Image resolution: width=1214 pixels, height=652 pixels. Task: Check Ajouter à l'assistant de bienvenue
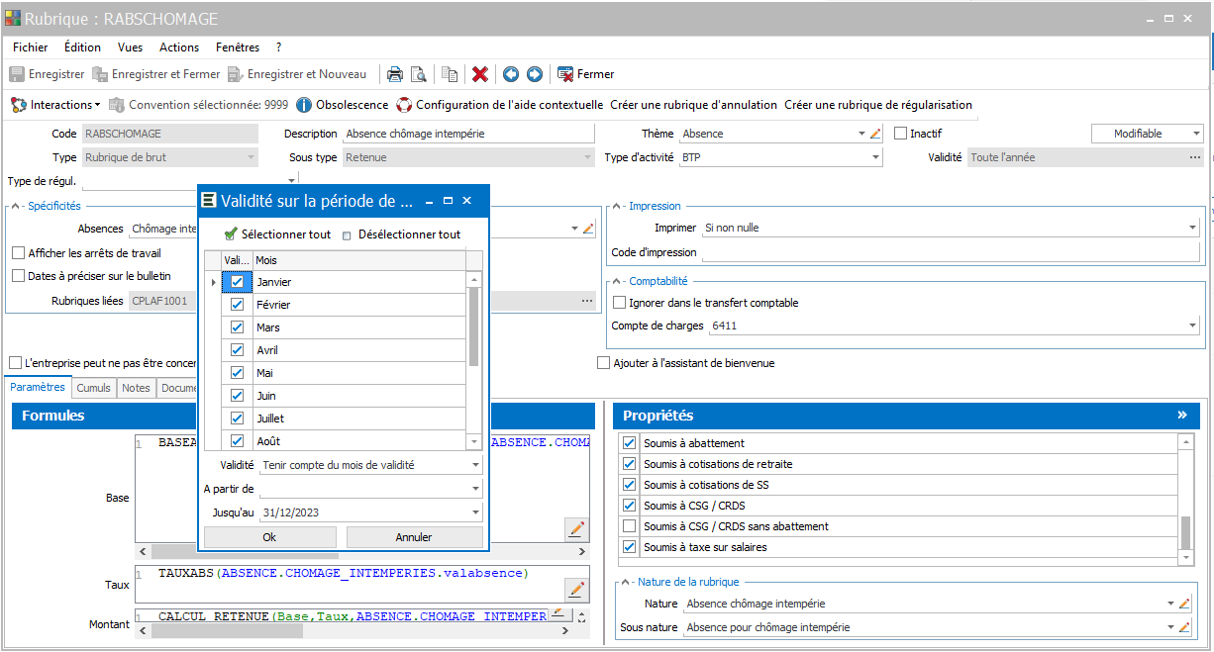[604, 363]
